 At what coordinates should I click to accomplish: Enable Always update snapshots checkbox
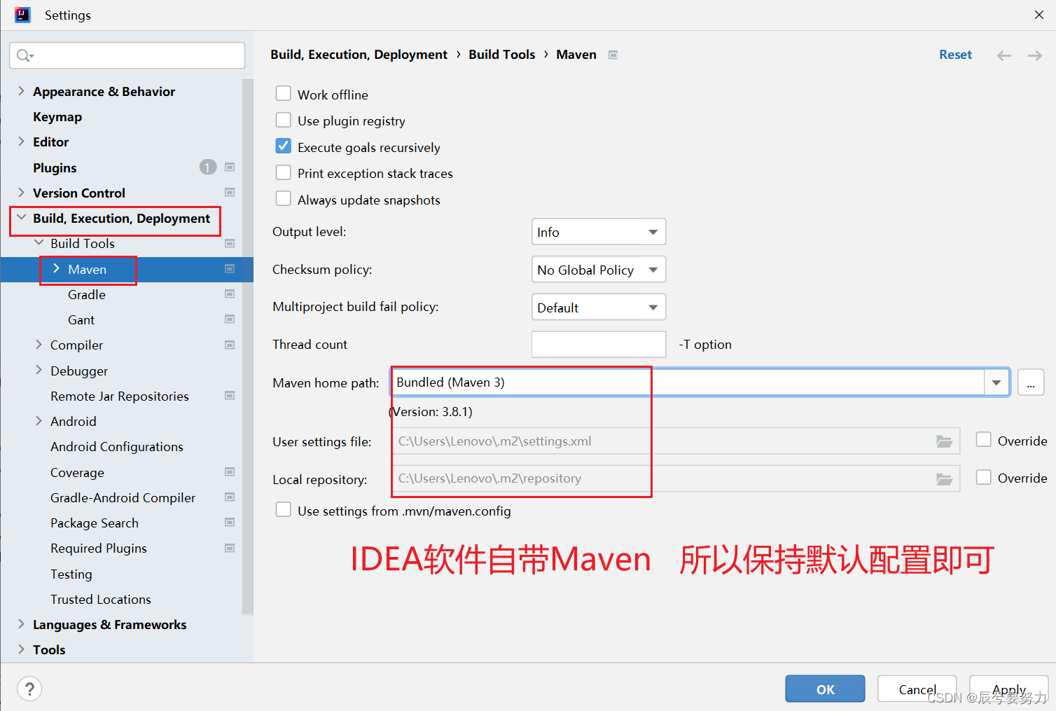[284, 199]
